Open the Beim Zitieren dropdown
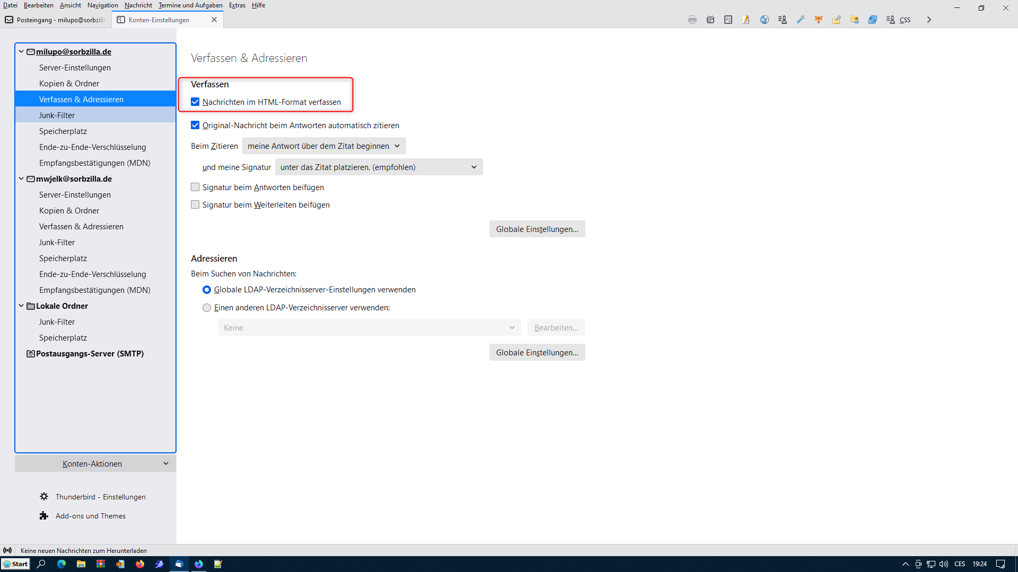Viewport: 1018px width, 572px height. (323, 146)
